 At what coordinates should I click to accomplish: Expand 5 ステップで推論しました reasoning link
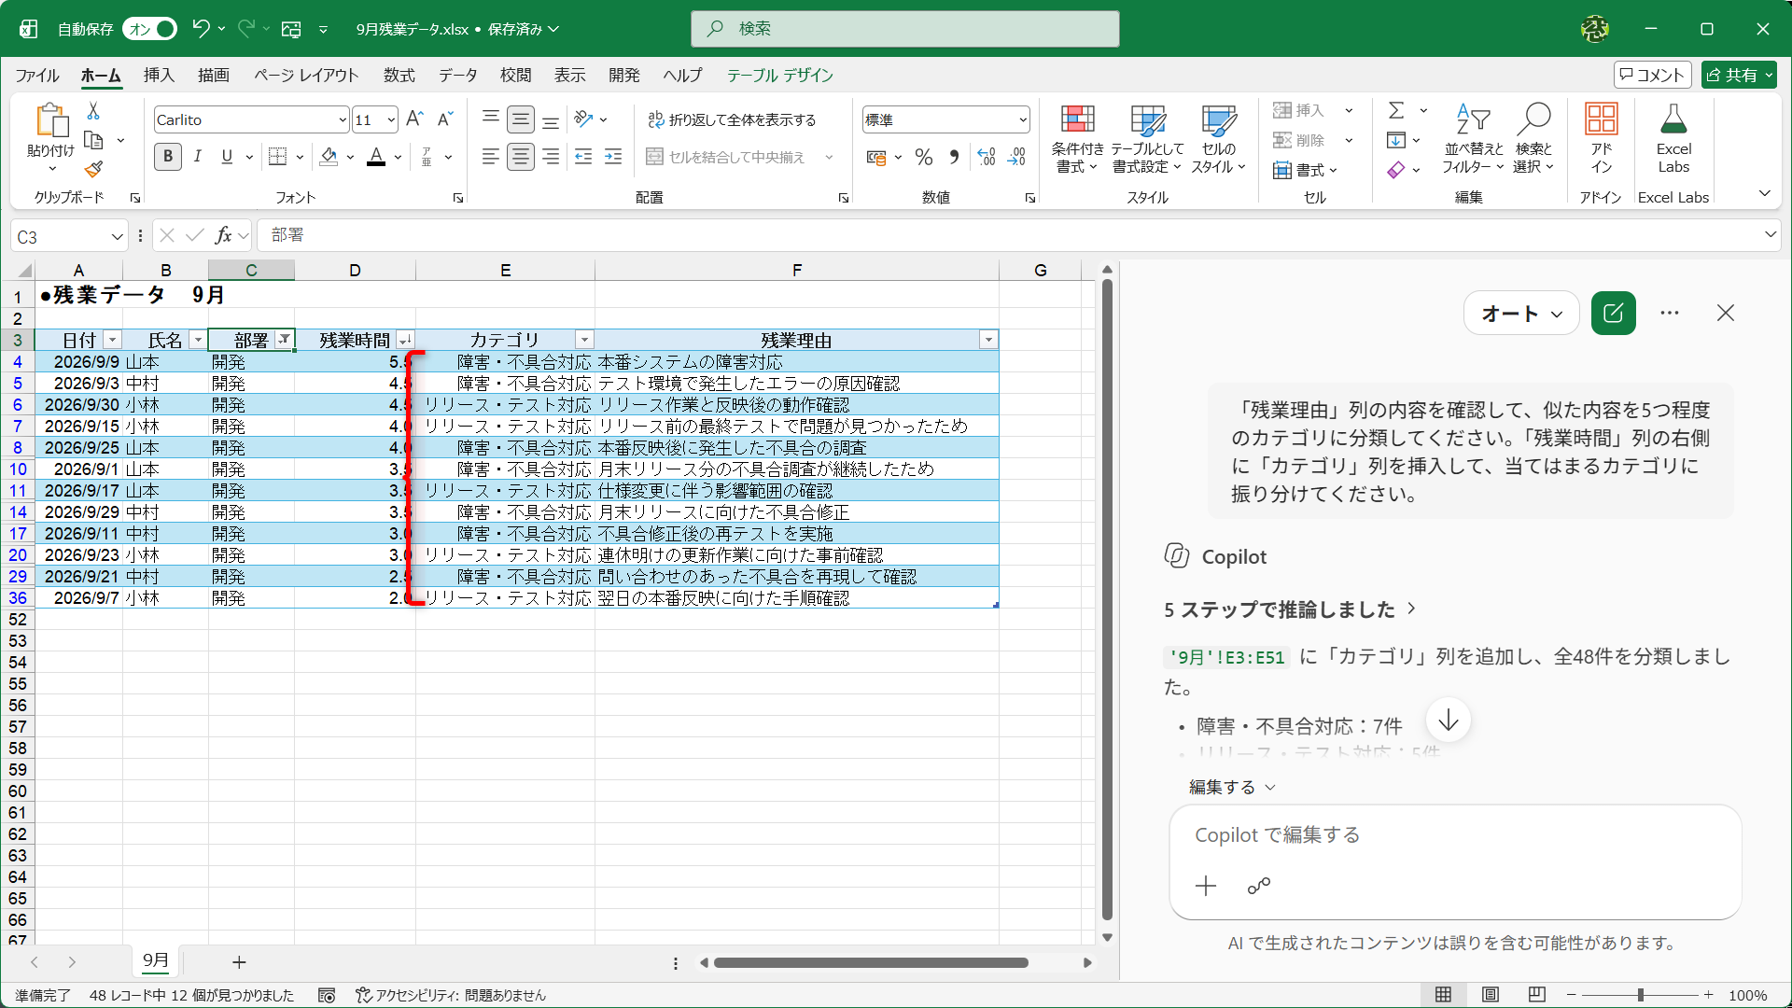[1290, 609]
